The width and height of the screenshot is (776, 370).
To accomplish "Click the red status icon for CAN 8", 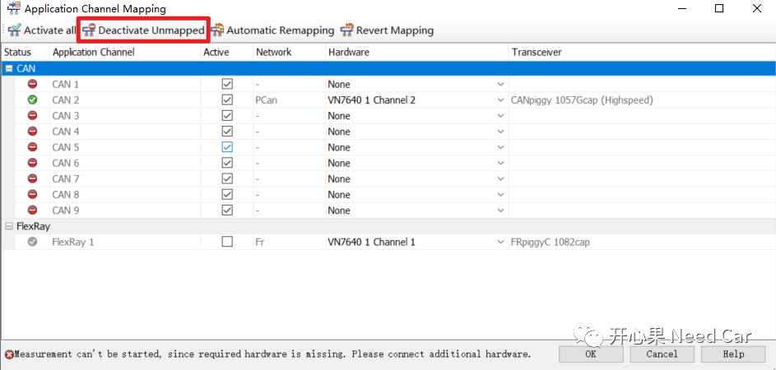I will tap(33, 194).
